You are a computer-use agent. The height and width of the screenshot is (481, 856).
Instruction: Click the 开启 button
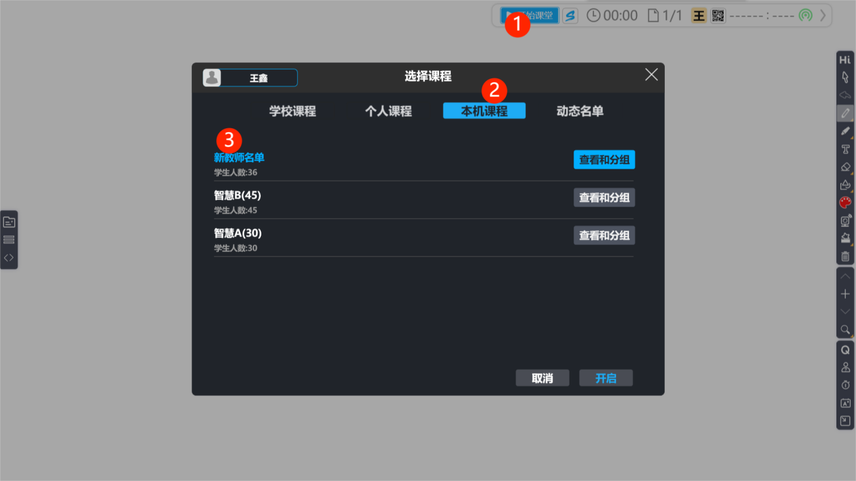pos(606,378)
